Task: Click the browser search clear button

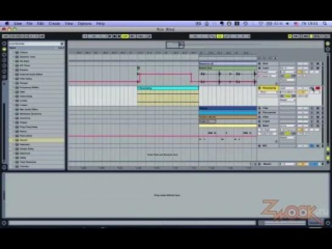Action: pyautogui.click(x=62, y=44)
